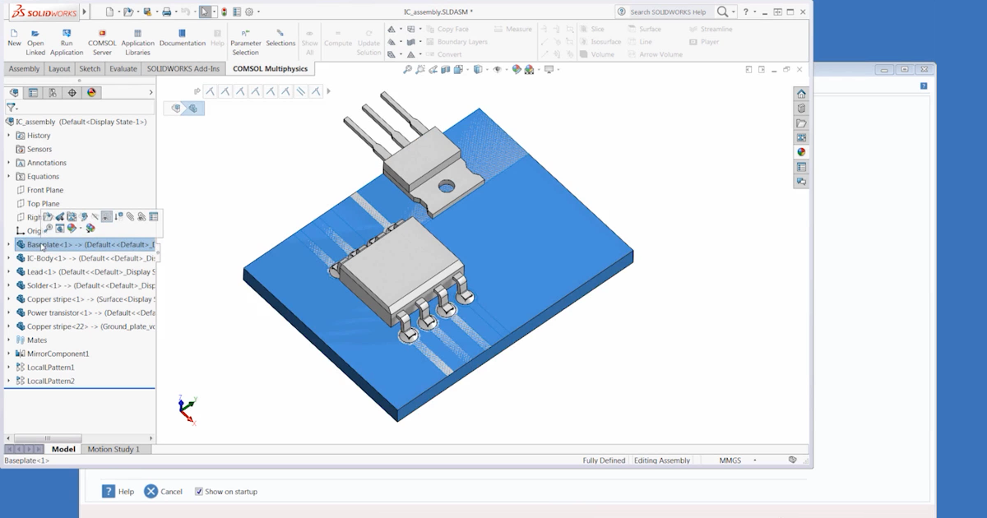Enable the Show on startup checkbox
The height and width of the screenshot is (518, 987).
pyautogui.click(x=199, y=491)
